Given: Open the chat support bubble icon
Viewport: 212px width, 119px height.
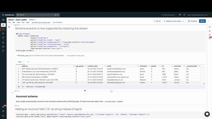Looking at the screenshot, I should click(x=207, y=114).
